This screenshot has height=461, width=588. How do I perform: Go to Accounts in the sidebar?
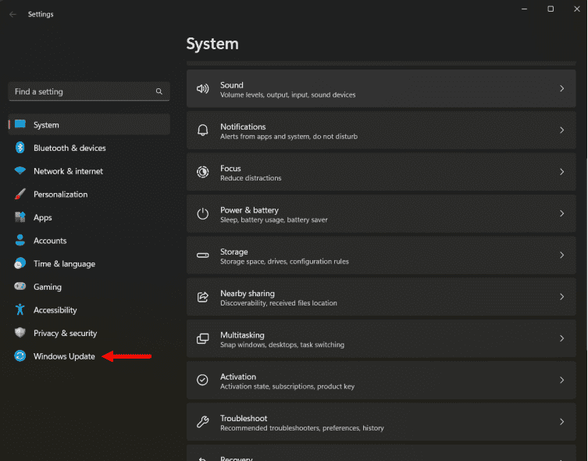coord(50,241)
